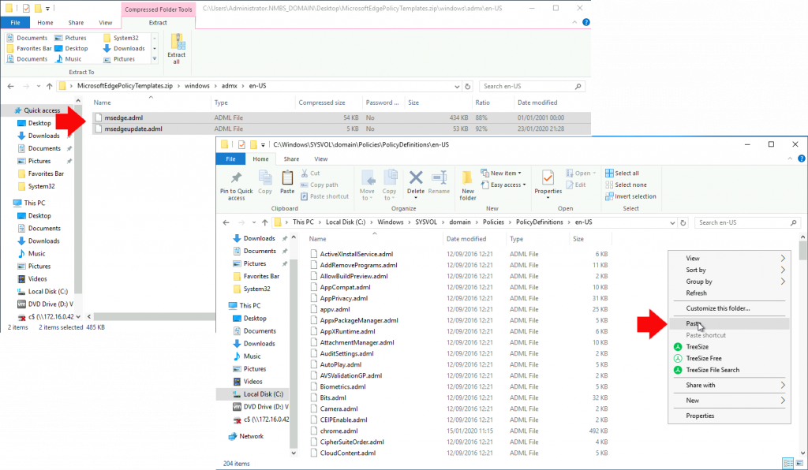
Task: Click Copy path in the ribbon
Action: point(320,185)
